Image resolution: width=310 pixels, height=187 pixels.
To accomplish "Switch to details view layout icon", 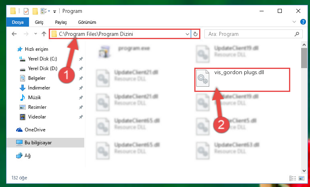I will point(293,178).
